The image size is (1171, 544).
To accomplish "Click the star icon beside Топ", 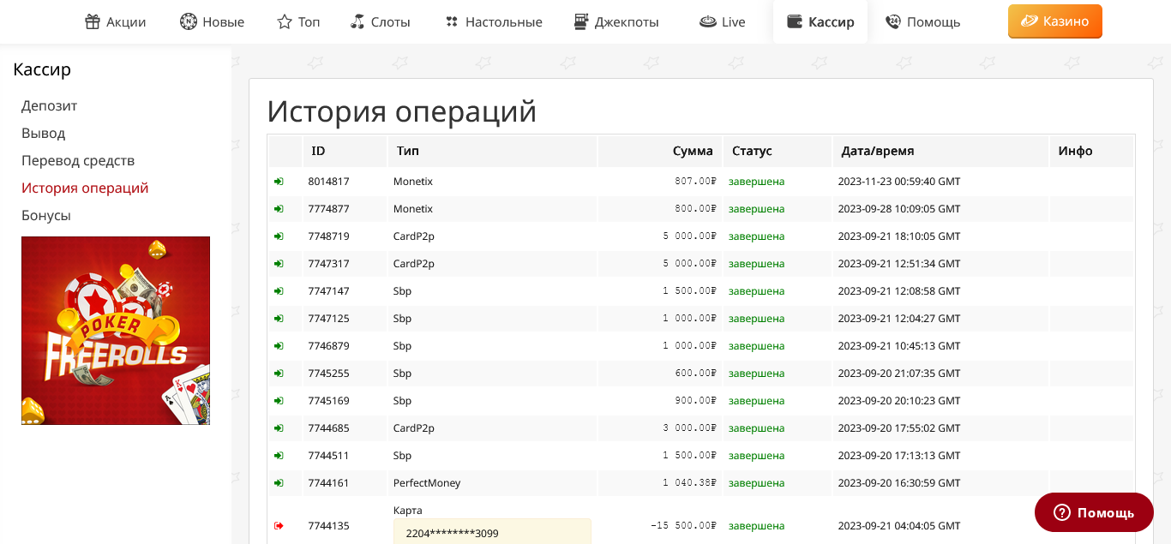I will (285, 22).
